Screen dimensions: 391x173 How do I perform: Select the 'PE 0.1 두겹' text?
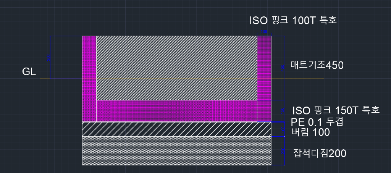[x=318, y=122]
